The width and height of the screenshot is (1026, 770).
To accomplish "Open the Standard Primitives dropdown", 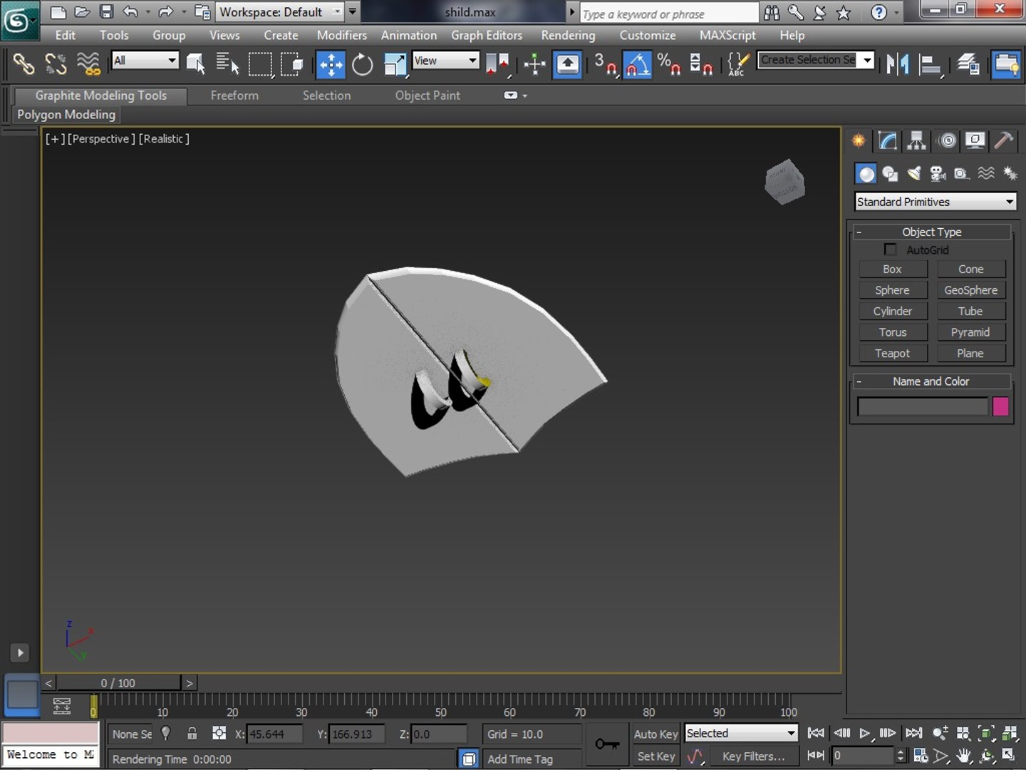I will 935,202.
